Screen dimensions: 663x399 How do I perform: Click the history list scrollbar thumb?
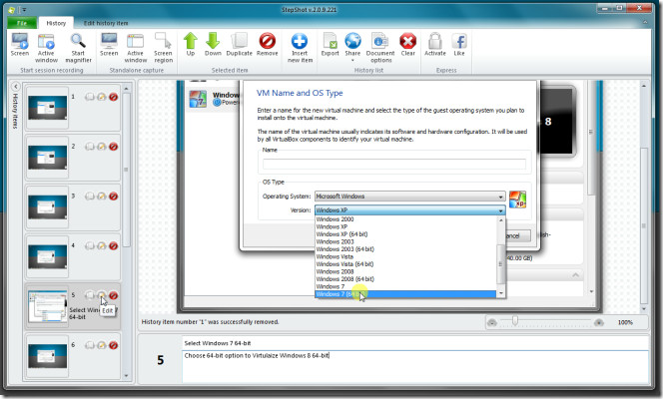pyautogui.click(x=127, y=169)
